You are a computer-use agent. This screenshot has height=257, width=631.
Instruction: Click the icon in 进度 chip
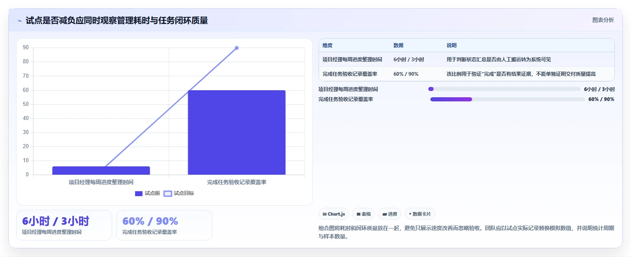(x=384, y=214)
